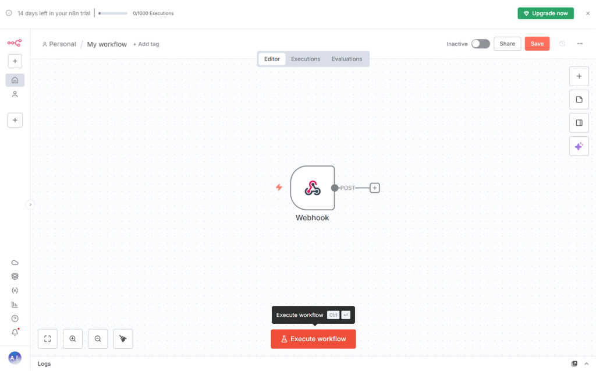Screen dimensions: 596x371
Task: Open the Variables (x) sidebar icon
Action: tap(15, 290)
